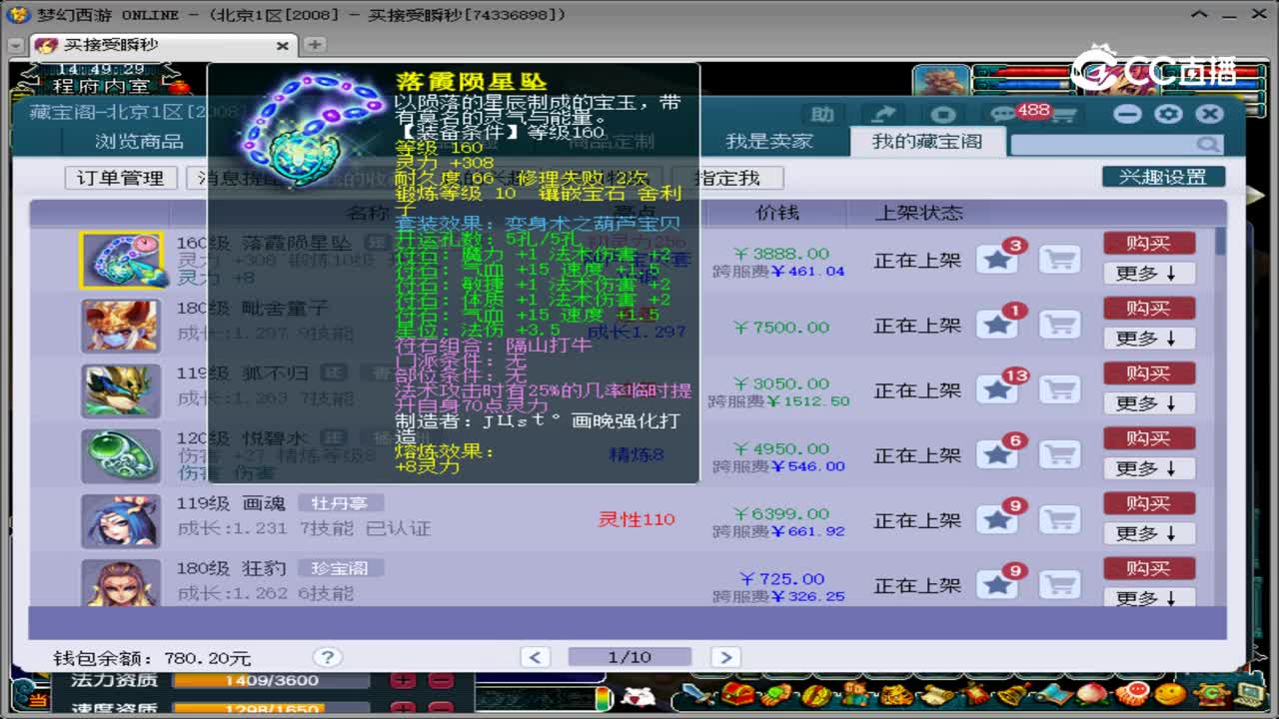
Task: Expand 更多 menu for 落霞陨星坠
Action: [1149, 274]
